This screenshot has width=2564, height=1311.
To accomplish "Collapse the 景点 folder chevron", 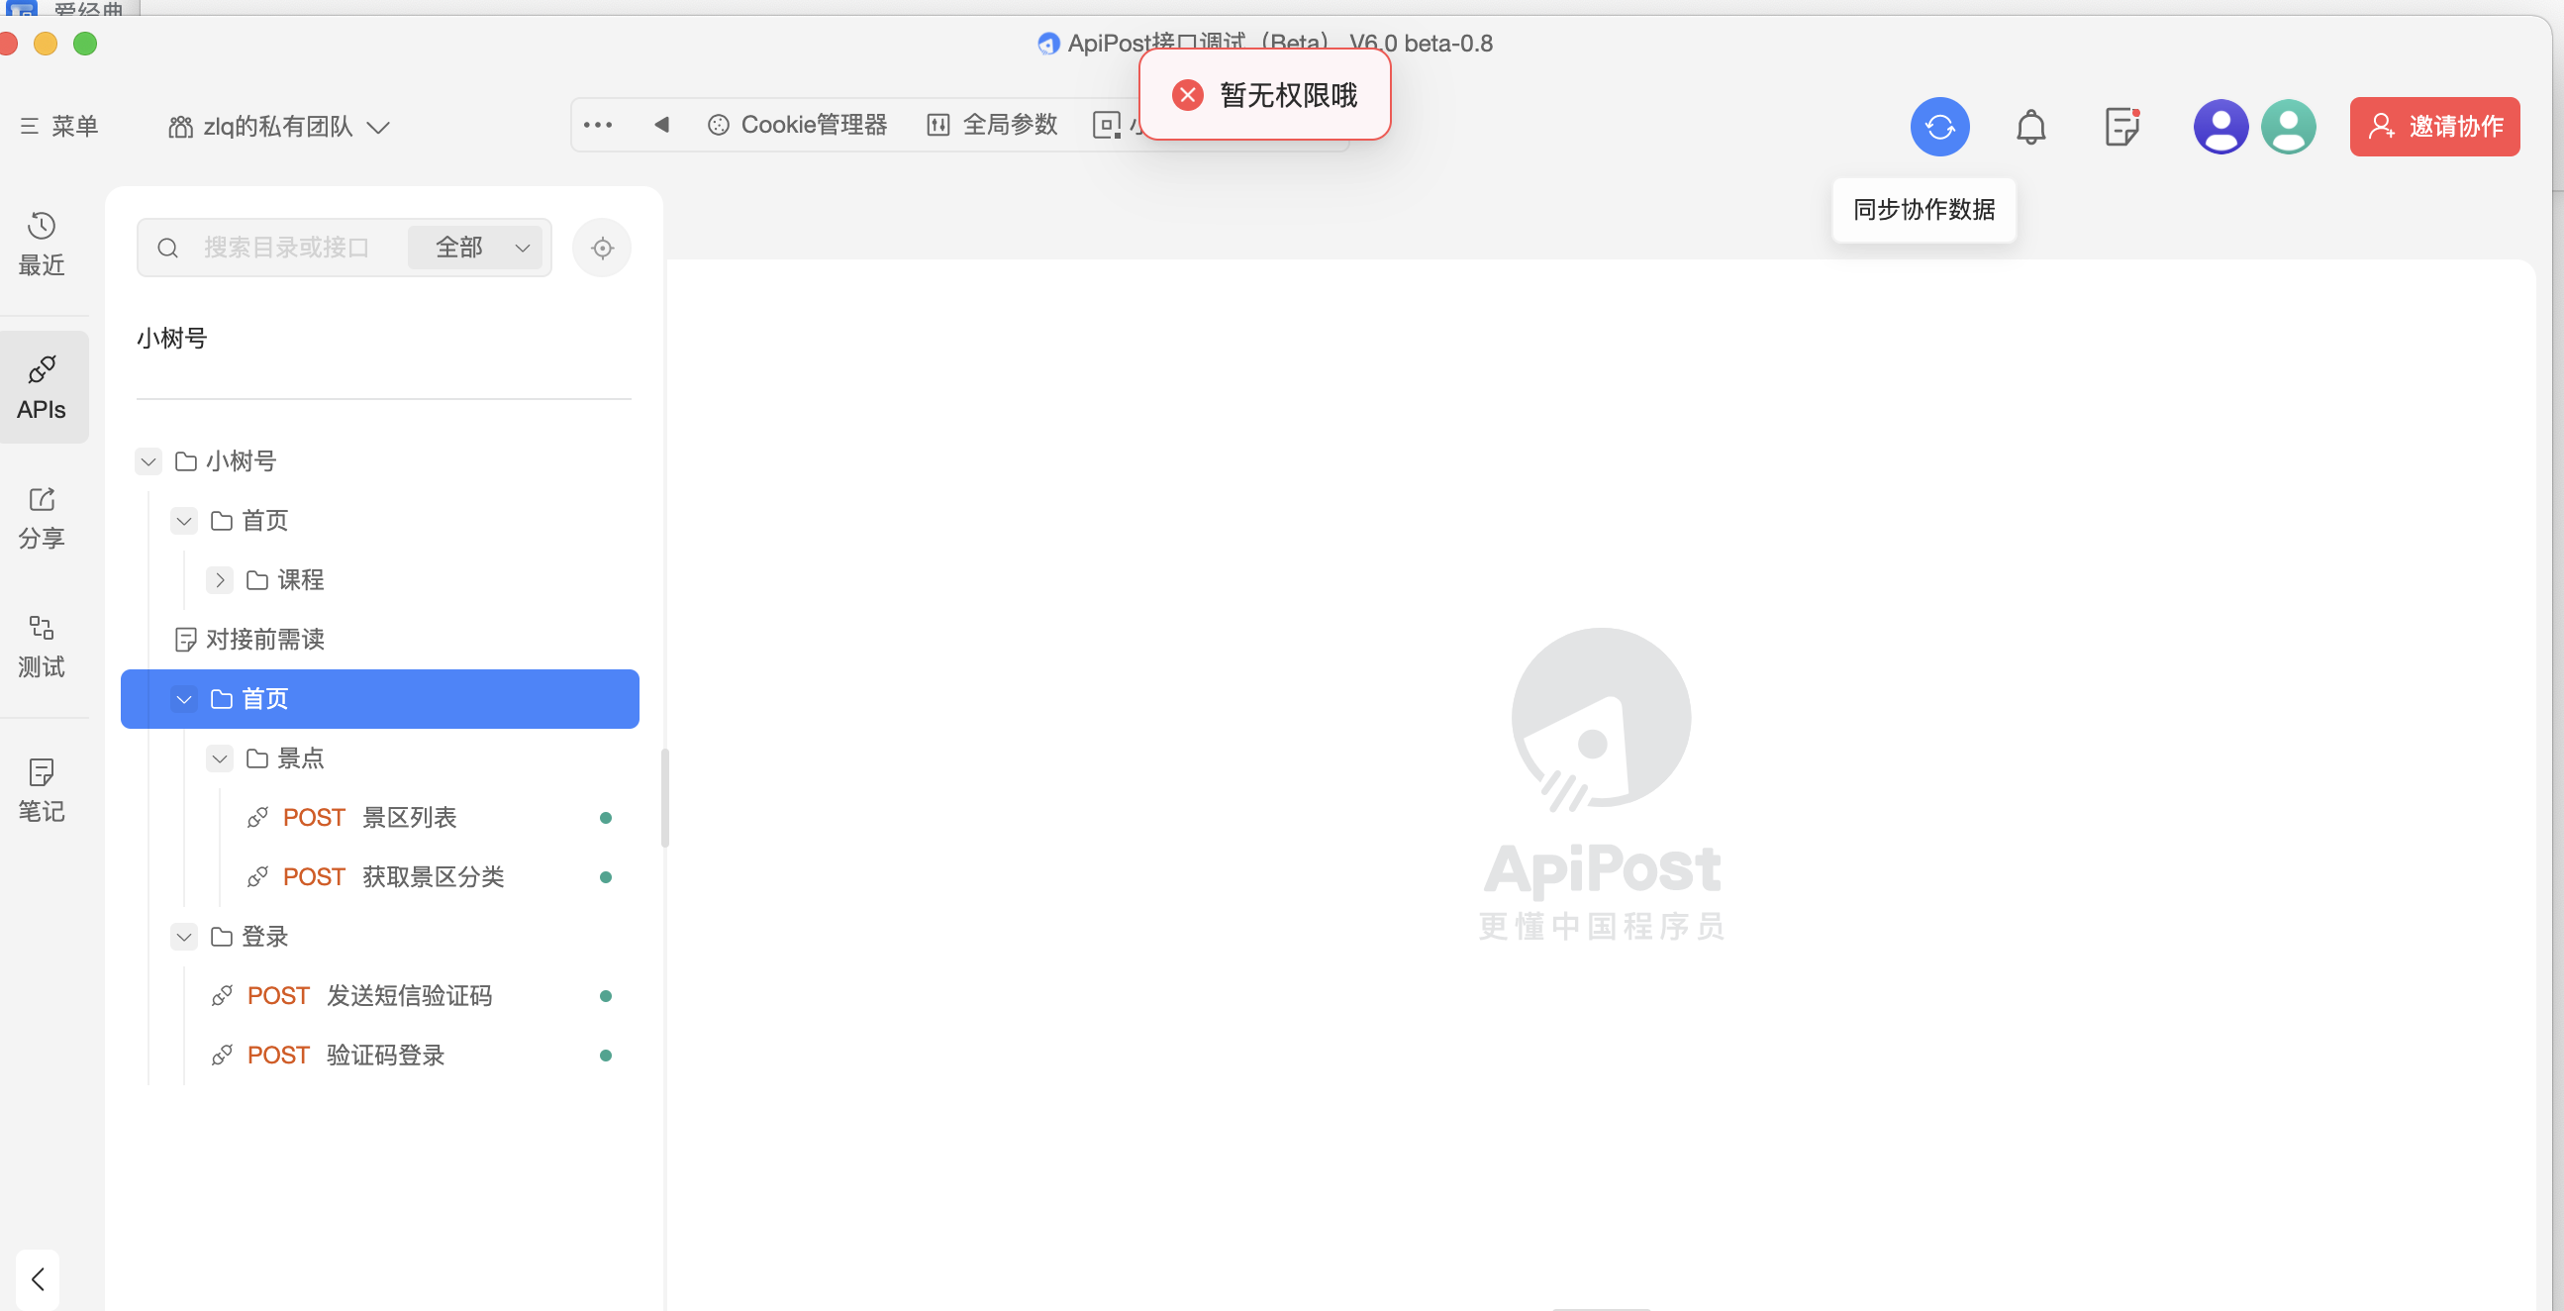I will (x=220, y=758).
